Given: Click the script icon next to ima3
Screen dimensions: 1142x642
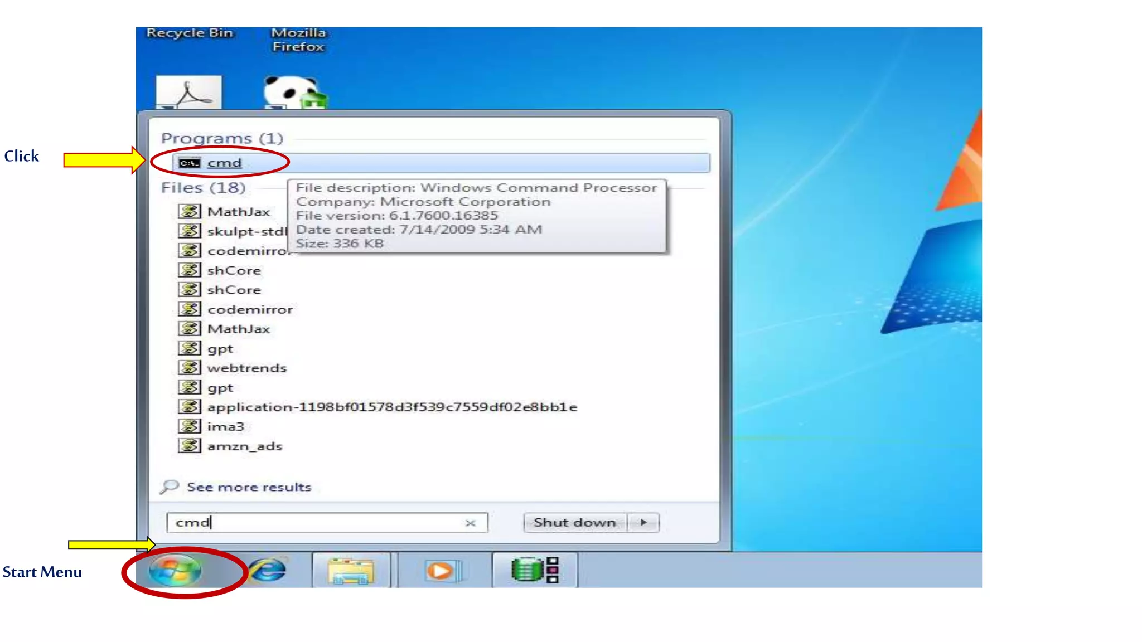Looking at the screenshot, I should coord(190,426).
